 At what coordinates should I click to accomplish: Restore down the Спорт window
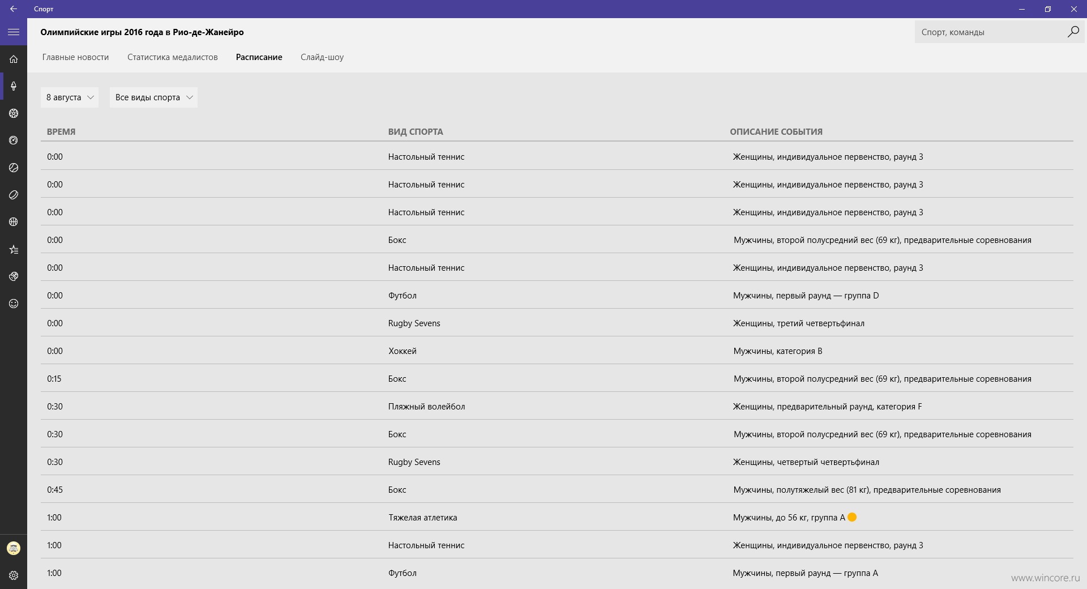click(1048, 9)
